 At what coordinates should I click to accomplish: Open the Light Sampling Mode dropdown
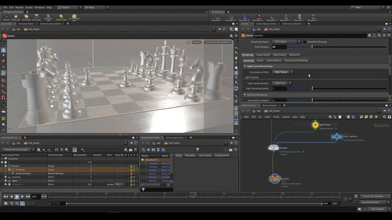coord(281,83)
